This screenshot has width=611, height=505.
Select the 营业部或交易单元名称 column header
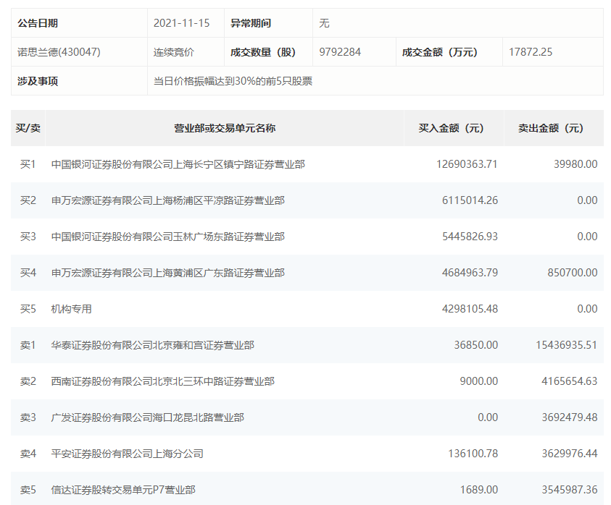(225, 128)
